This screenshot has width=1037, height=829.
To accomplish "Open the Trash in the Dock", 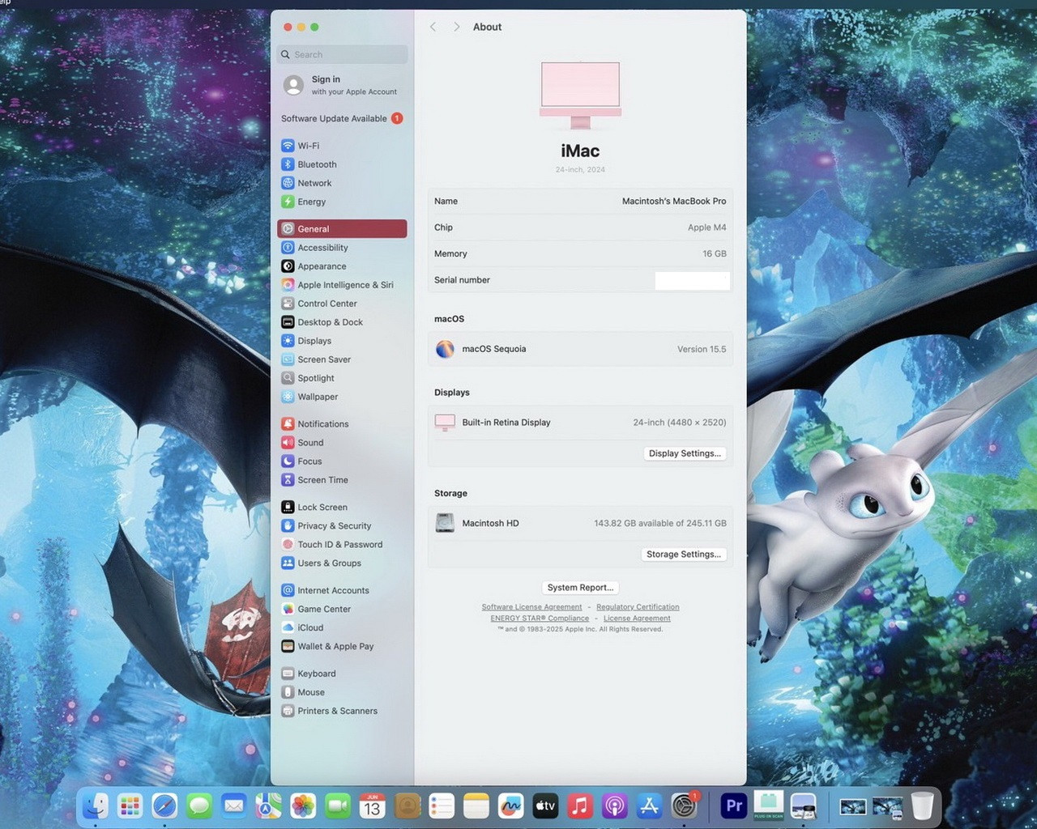I will 922,806.
